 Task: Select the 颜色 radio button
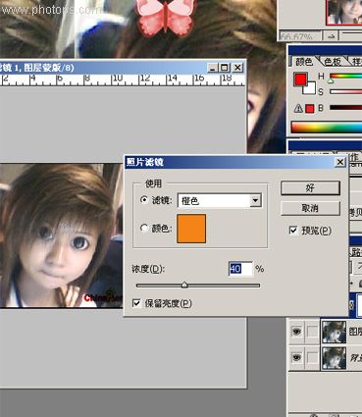click(x=144, y=228)
